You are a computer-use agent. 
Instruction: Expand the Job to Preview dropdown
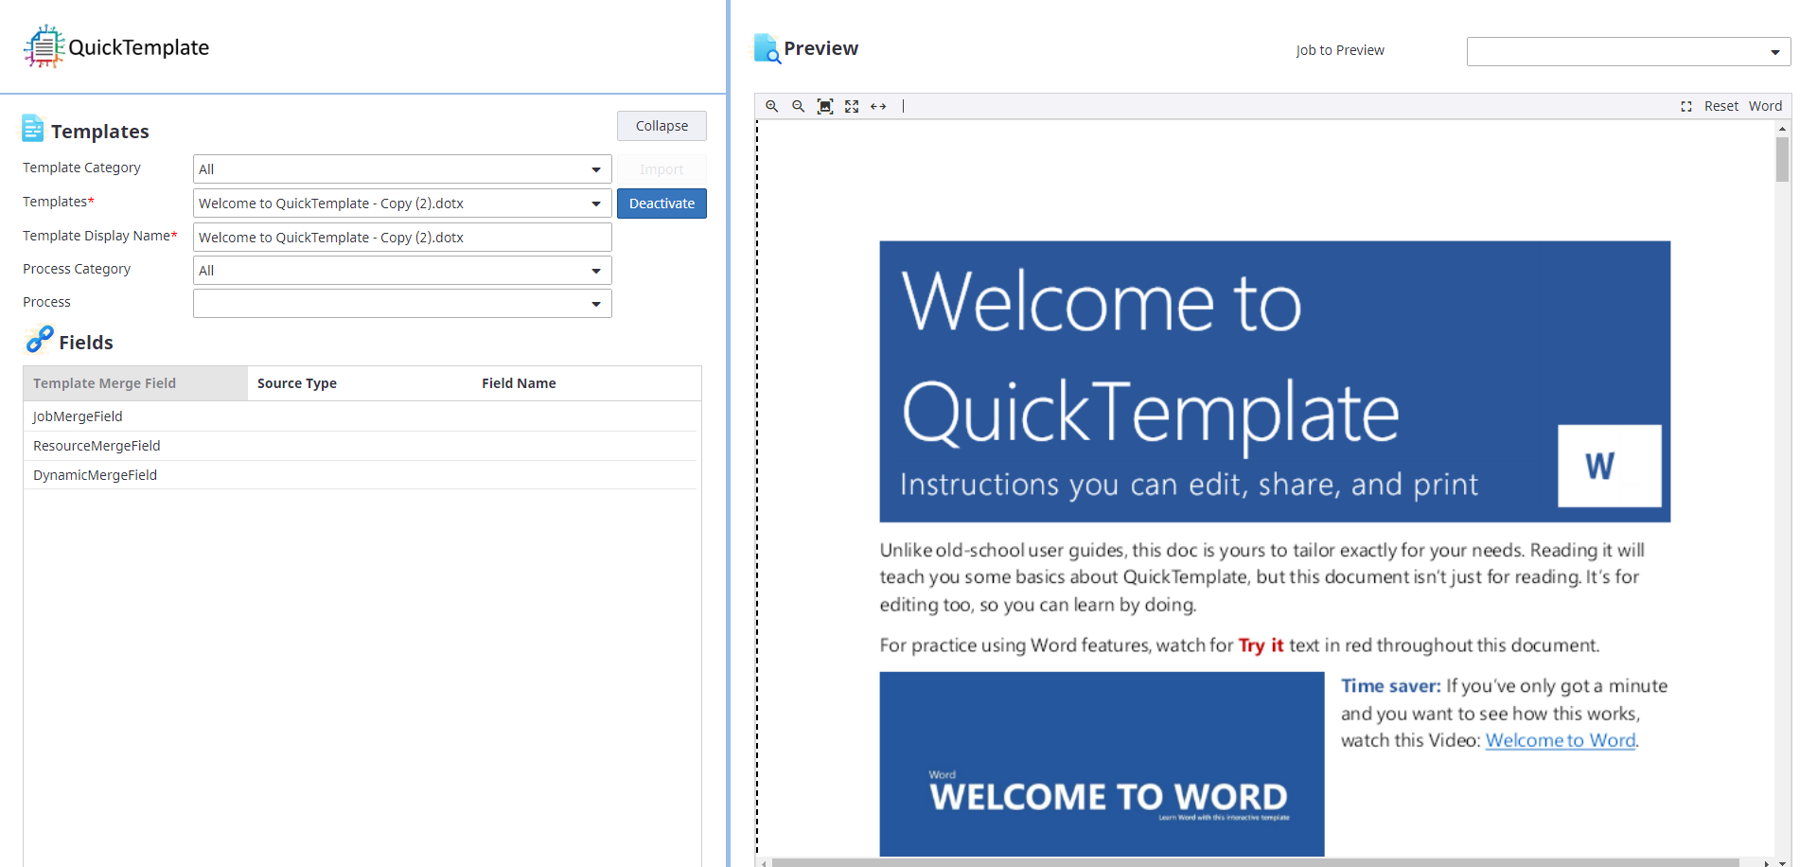click(x=1774, y=52)
